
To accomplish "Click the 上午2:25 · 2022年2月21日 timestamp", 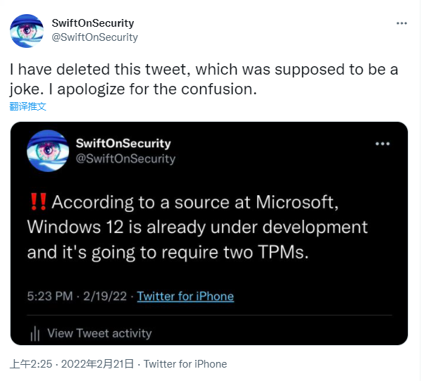I will 71,364.
